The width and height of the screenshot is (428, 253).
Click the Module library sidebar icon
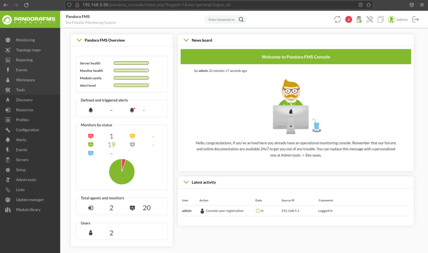tap(8, 209)
